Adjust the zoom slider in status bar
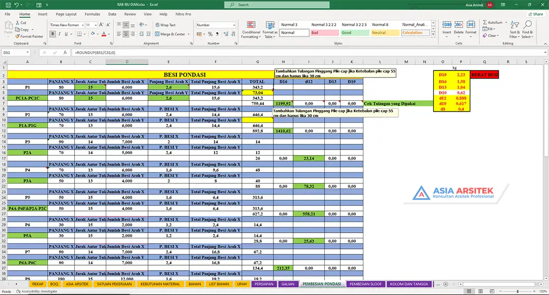The image size is (549, 295). tap(517, 291)
